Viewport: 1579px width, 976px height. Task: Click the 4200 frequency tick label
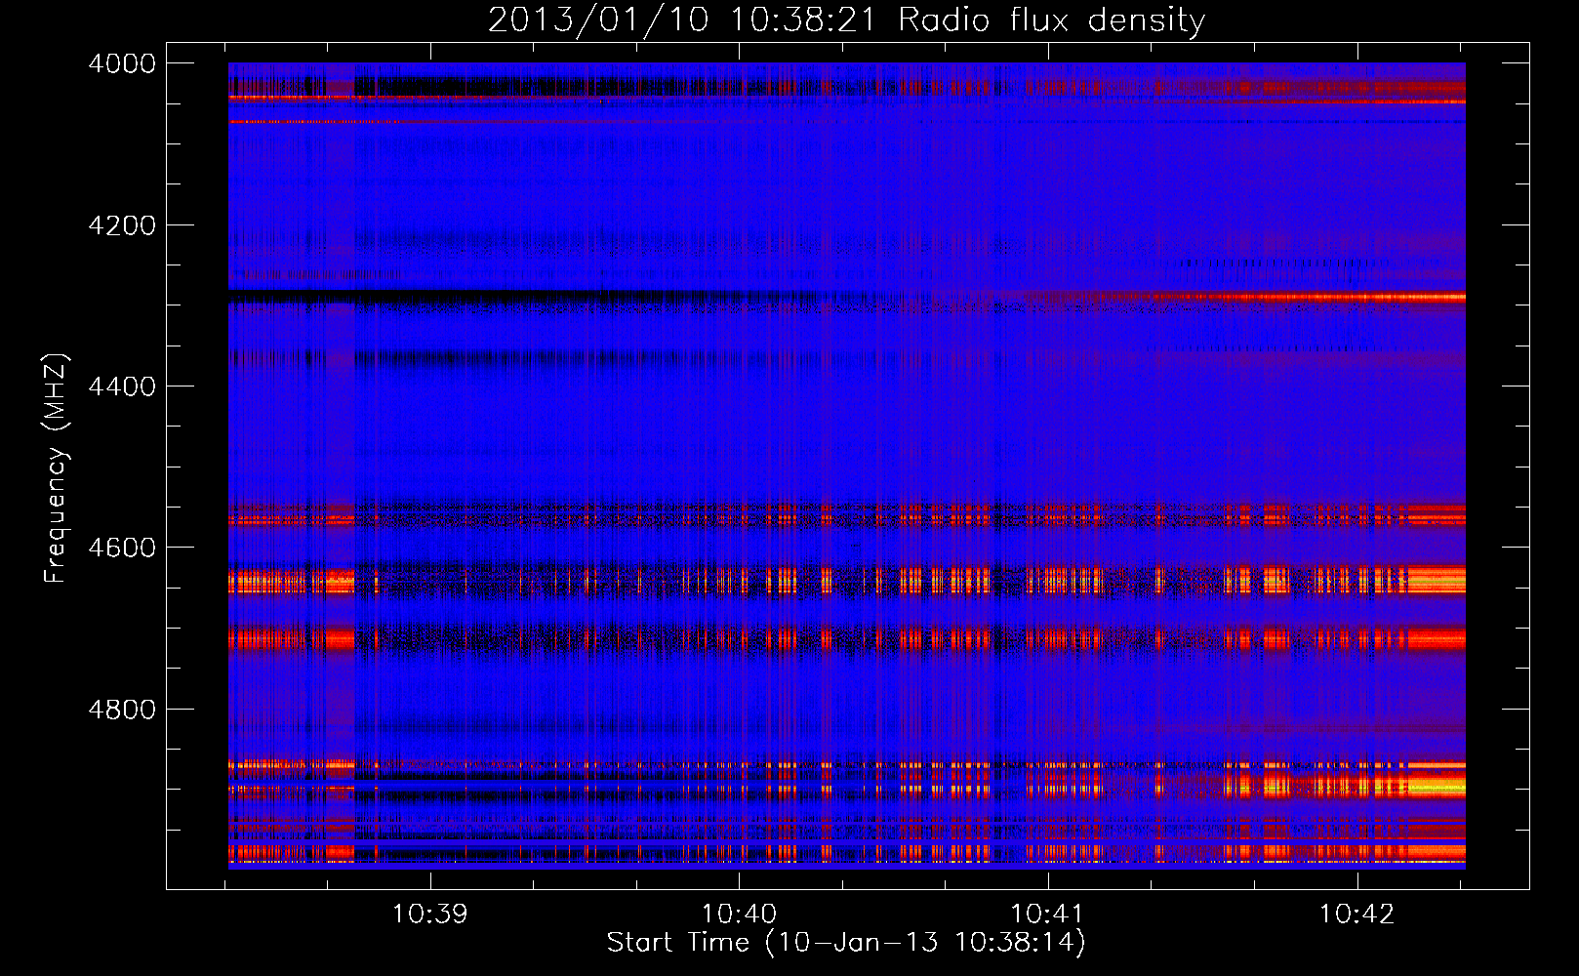pos(122,225)
